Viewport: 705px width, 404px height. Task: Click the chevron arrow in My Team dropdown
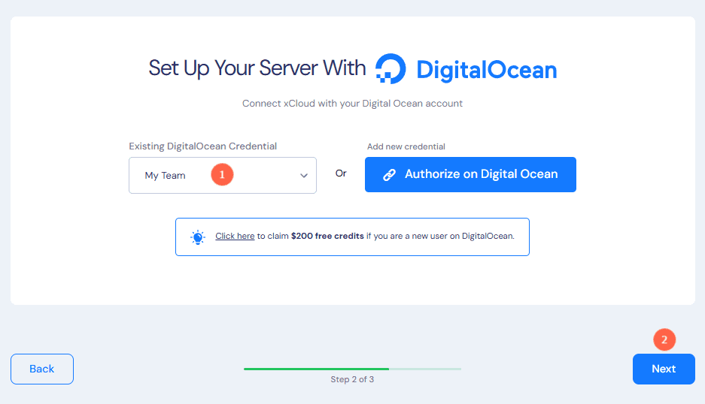[x=304, y=176]
